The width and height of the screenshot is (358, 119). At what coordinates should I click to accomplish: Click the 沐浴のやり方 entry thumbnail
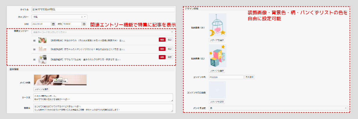[42, 40]
